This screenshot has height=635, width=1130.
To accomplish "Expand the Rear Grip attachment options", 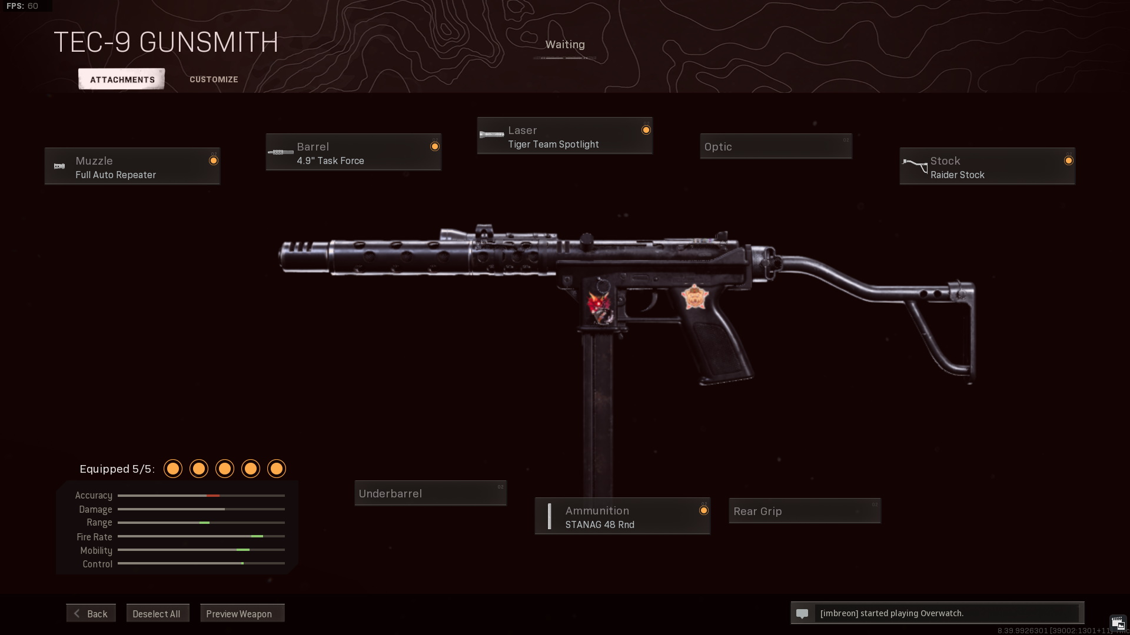I will (x=805, y=510).
